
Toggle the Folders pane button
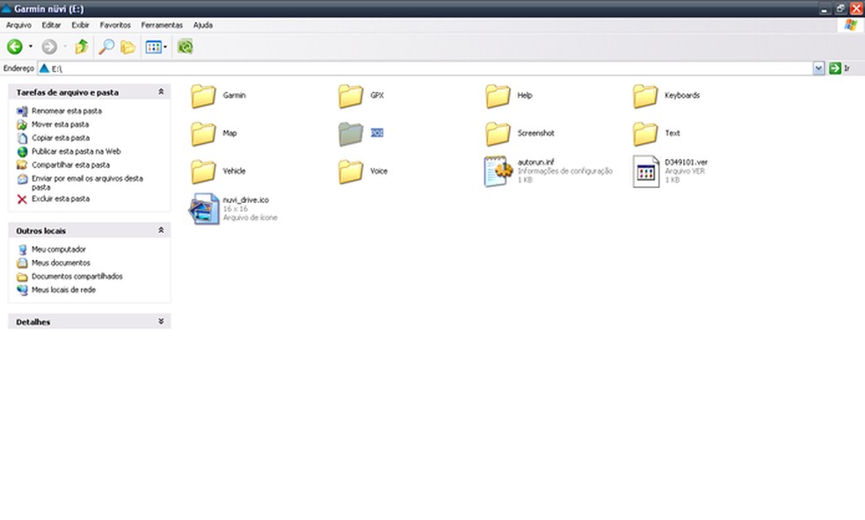(x=128, y=47)
